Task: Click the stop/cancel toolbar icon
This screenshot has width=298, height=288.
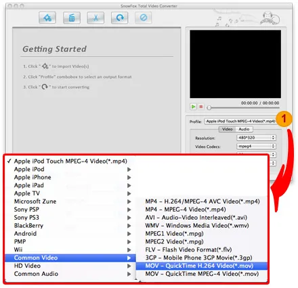Action: (x=144, y=18)
